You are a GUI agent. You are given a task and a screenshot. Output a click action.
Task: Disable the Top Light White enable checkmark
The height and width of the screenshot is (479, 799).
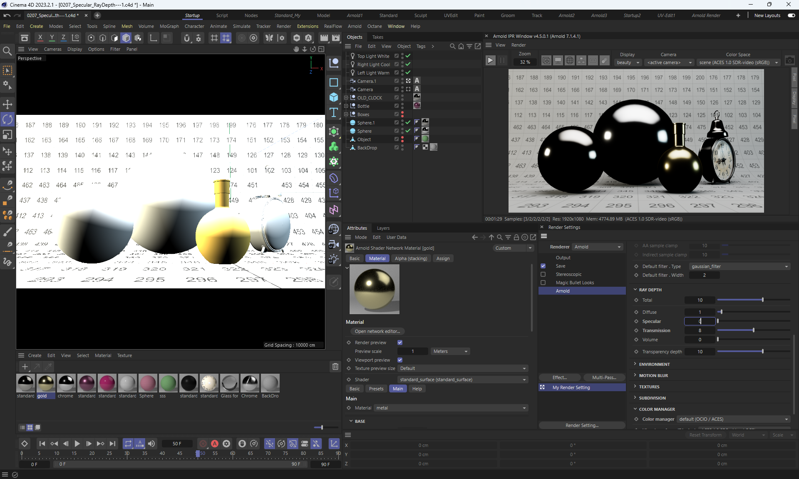point(408,56)
